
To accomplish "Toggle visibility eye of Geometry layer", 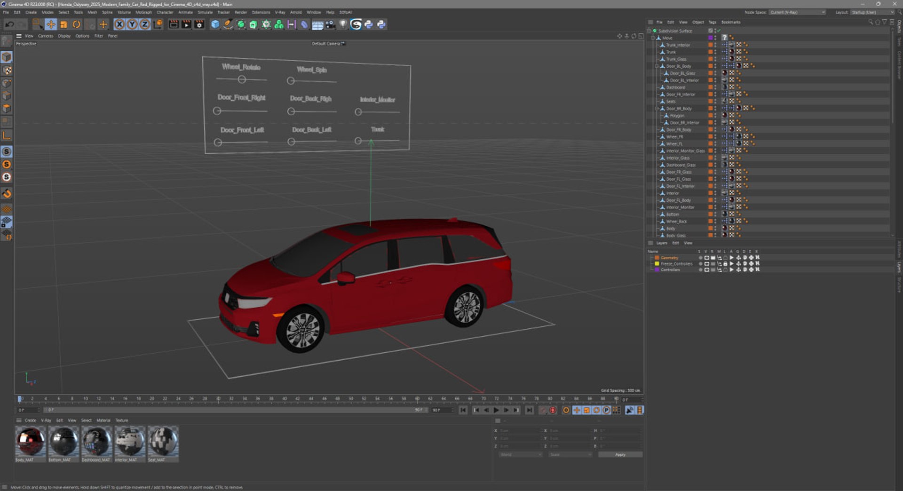I will coord(706,258).
